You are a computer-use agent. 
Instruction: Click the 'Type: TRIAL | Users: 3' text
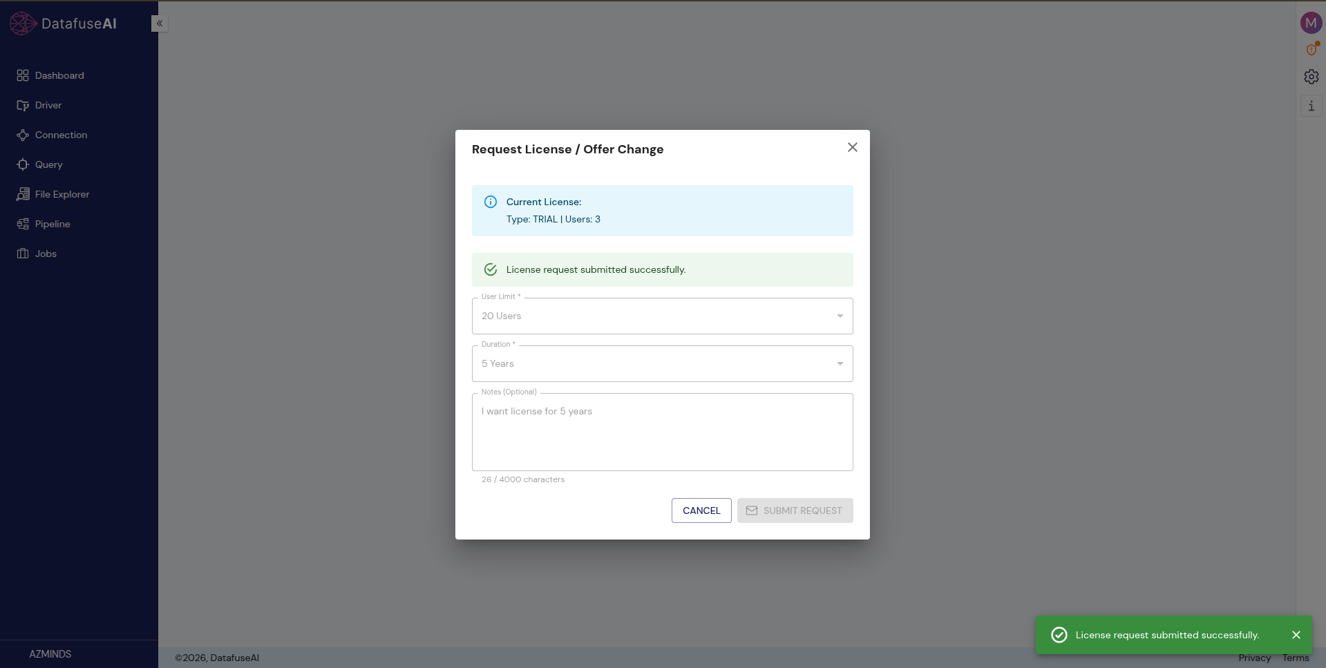pyautogui.click(x=553, y=219)
